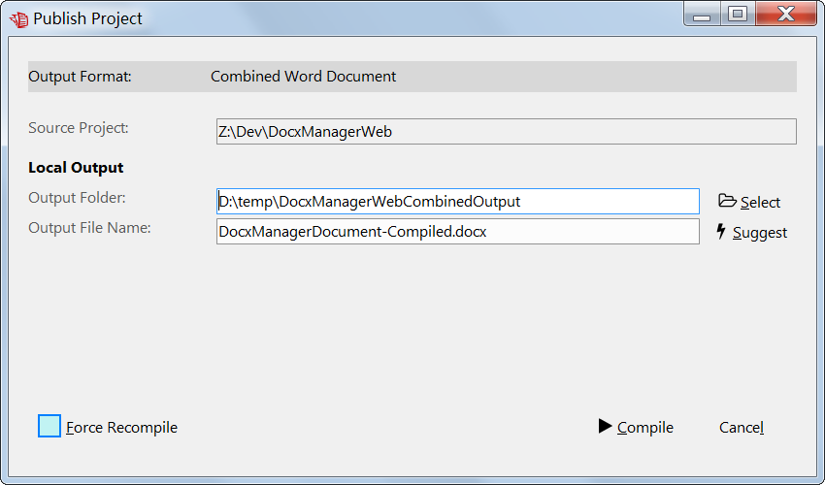Viewport: 825px width, 485px height.
Task: Click the Source Project path field
Action: click(x=506, y=132)
